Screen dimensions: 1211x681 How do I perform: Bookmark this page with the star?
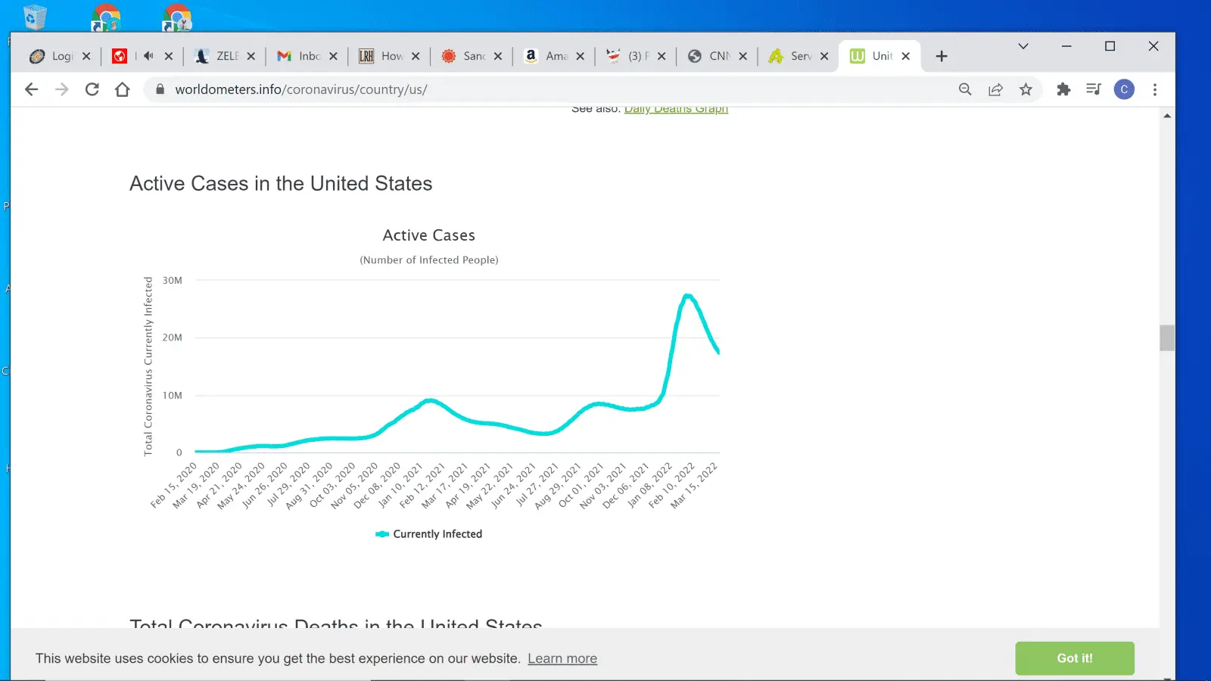[1026, 89]
